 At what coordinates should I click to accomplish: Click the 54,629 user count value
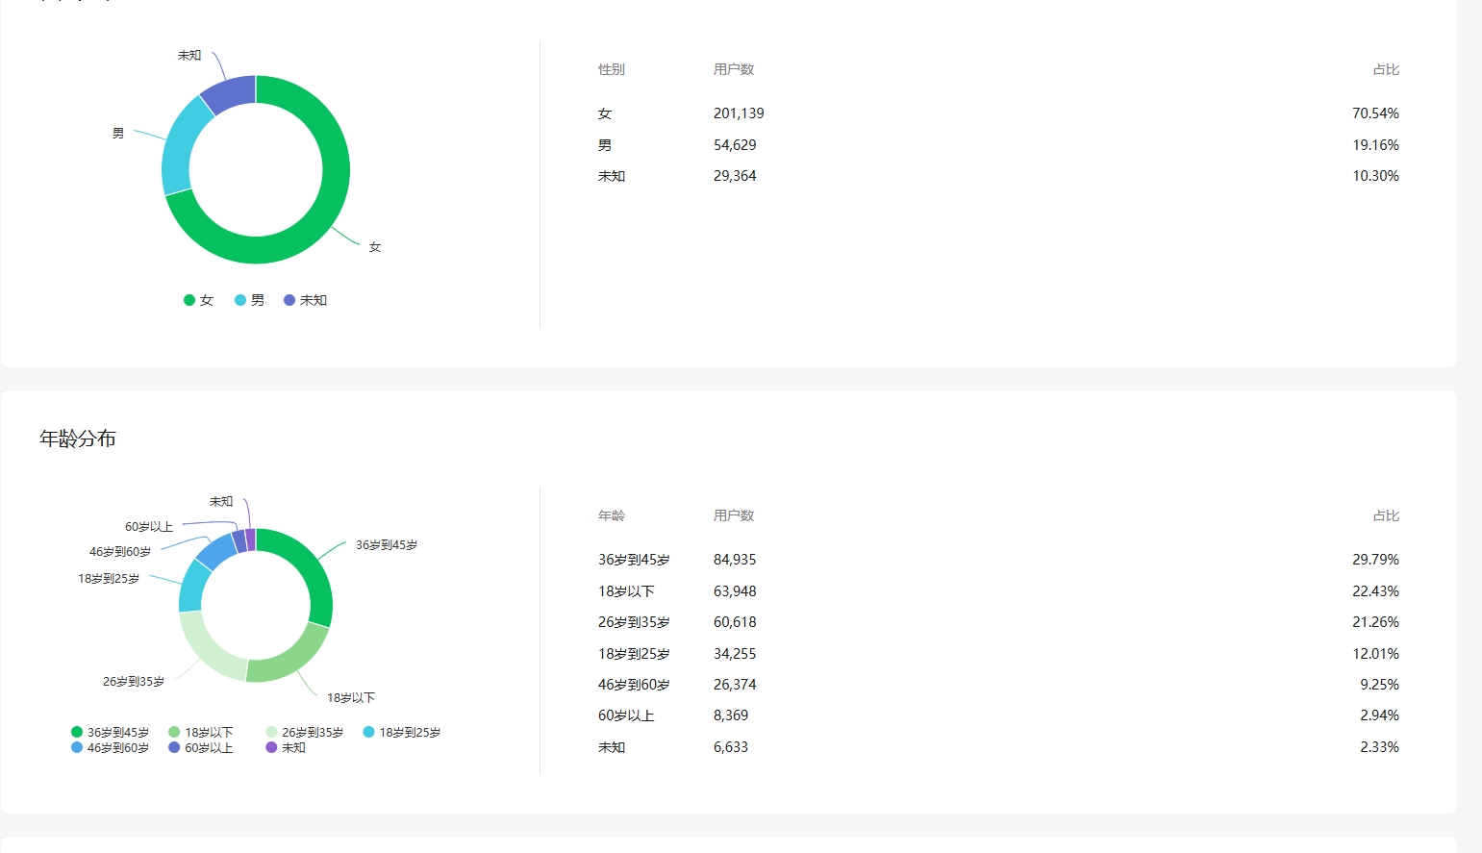pyautogui.click(x=735, y=145)
